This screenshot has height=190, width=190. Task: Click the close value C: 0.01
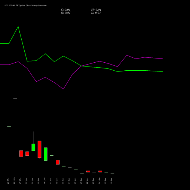(x=66, y=10)
